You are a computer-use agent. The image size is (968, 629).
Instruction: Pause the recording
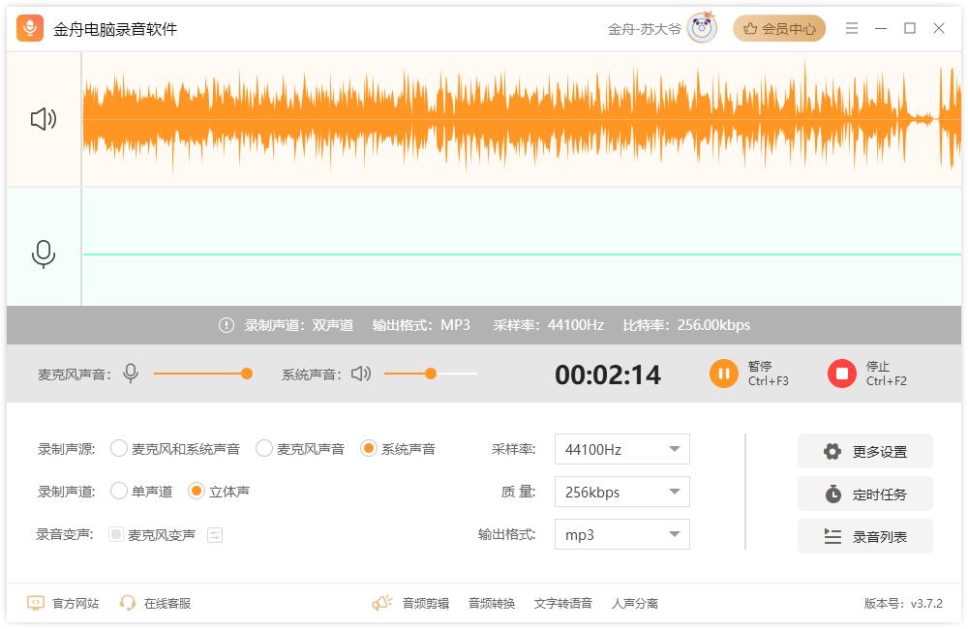pyautogui.click(x=724, y=374)
